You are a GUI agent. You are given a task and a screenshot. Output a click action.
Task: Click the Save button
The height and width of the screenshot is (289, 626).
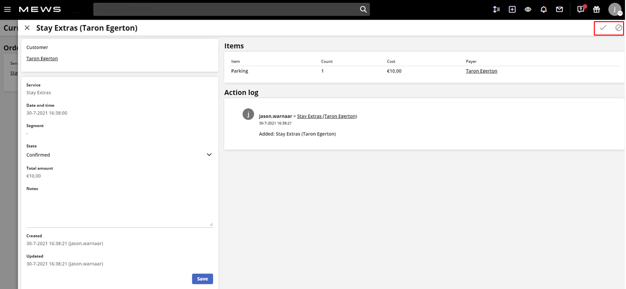click(202, 279)
